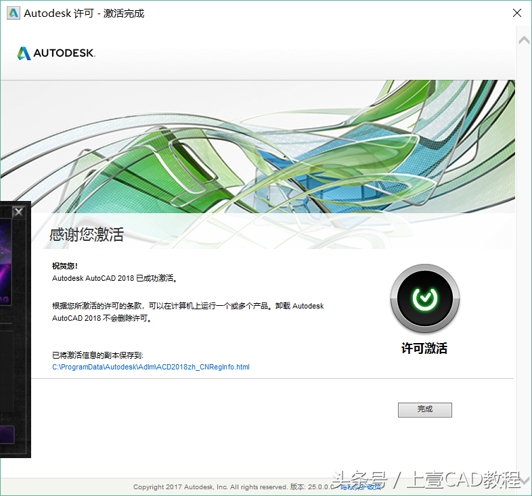Click the 祝贺您! text
This screenshot has height=496, width=532.
(x=65, y=266)
